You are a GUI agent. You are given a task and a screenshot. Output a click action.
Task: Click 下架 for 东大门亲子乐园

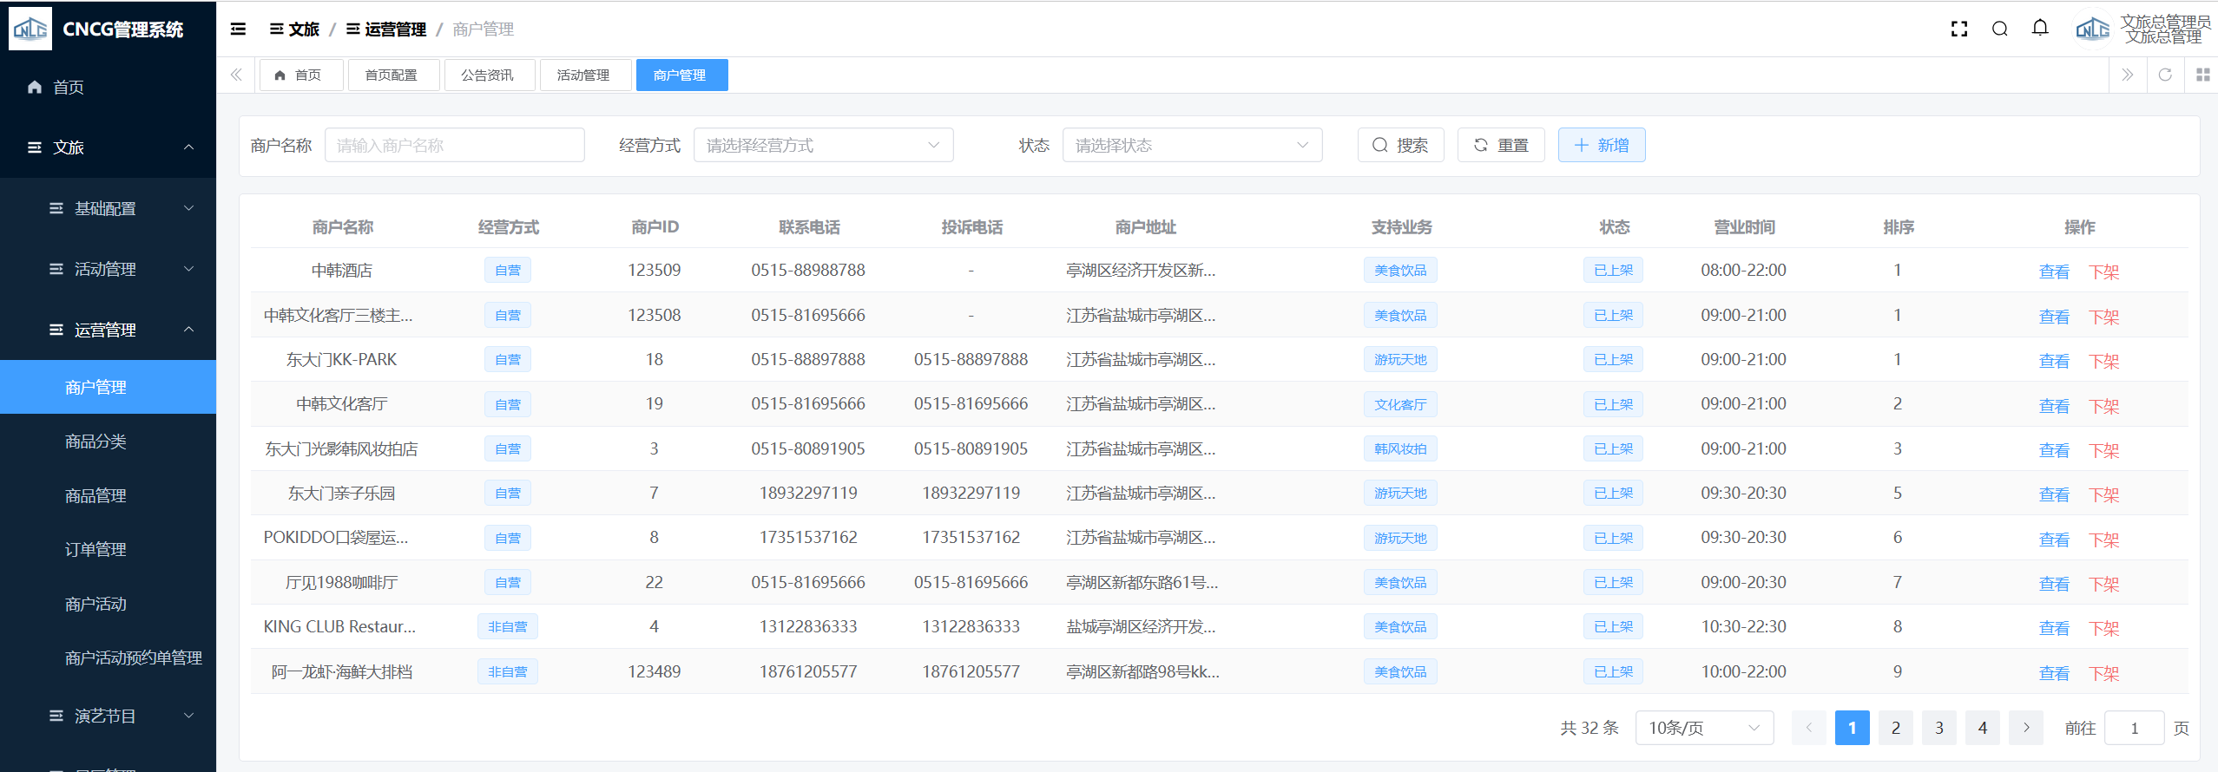[x=2103, y=494]
